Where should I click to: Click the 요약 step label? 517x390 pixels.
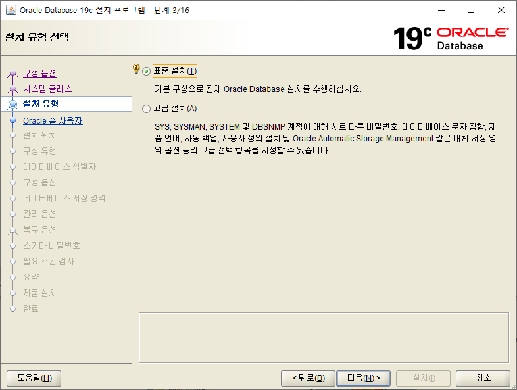click(31, 277)
